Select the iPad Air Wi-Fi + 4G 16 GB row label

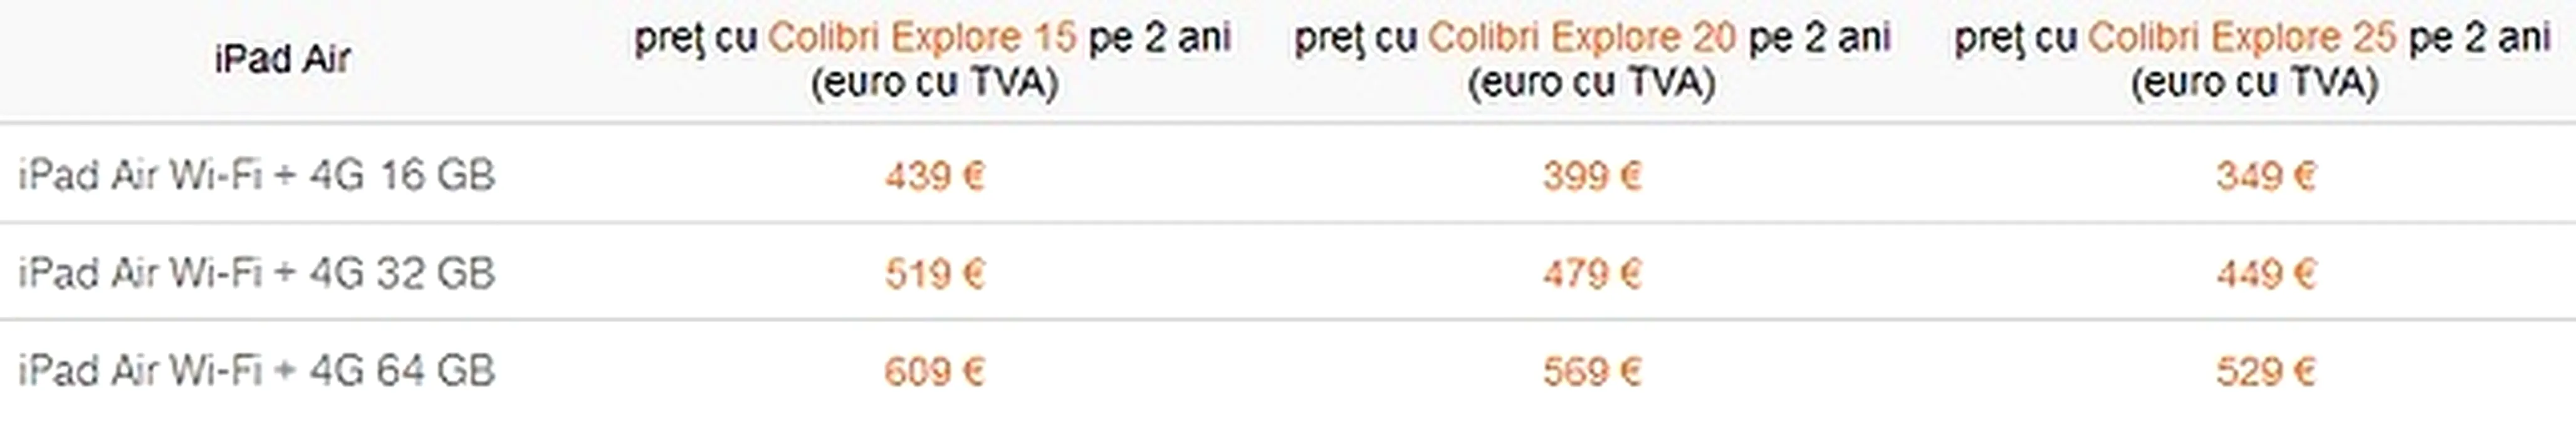[256, 176]
